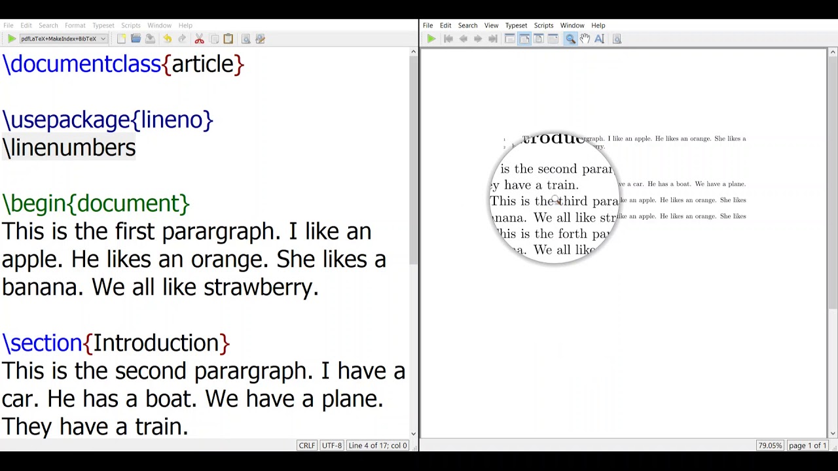This screenshot has height=471, width=838.
Task: Open the Edit menu in the editor window
Action: coord(26,26)
